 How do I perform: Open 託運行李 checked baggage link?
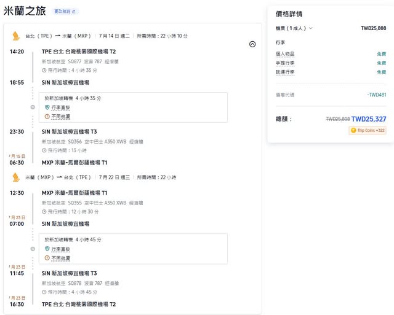tap(286, 72)
